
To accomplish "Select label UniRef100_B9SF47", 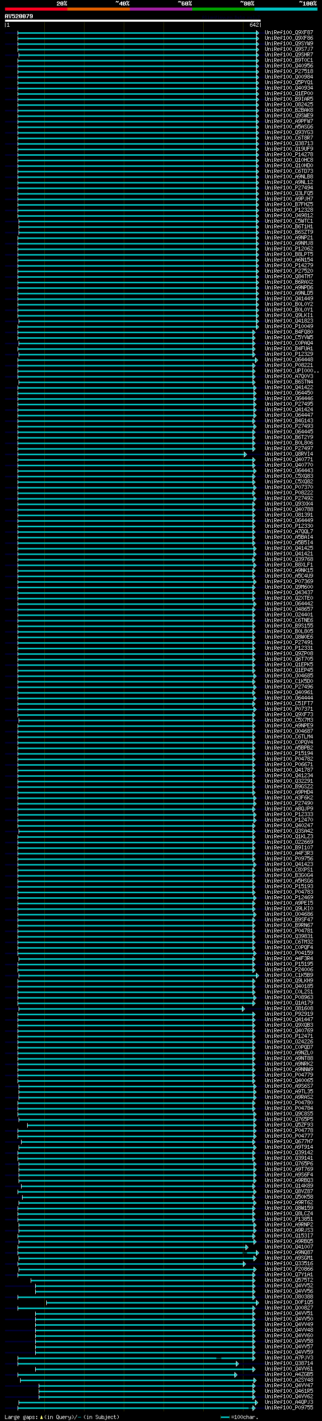I will [x=289, y=919].
